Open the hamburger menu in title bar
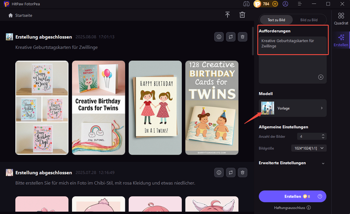350x214 pixels. click(x=299, y=4)
